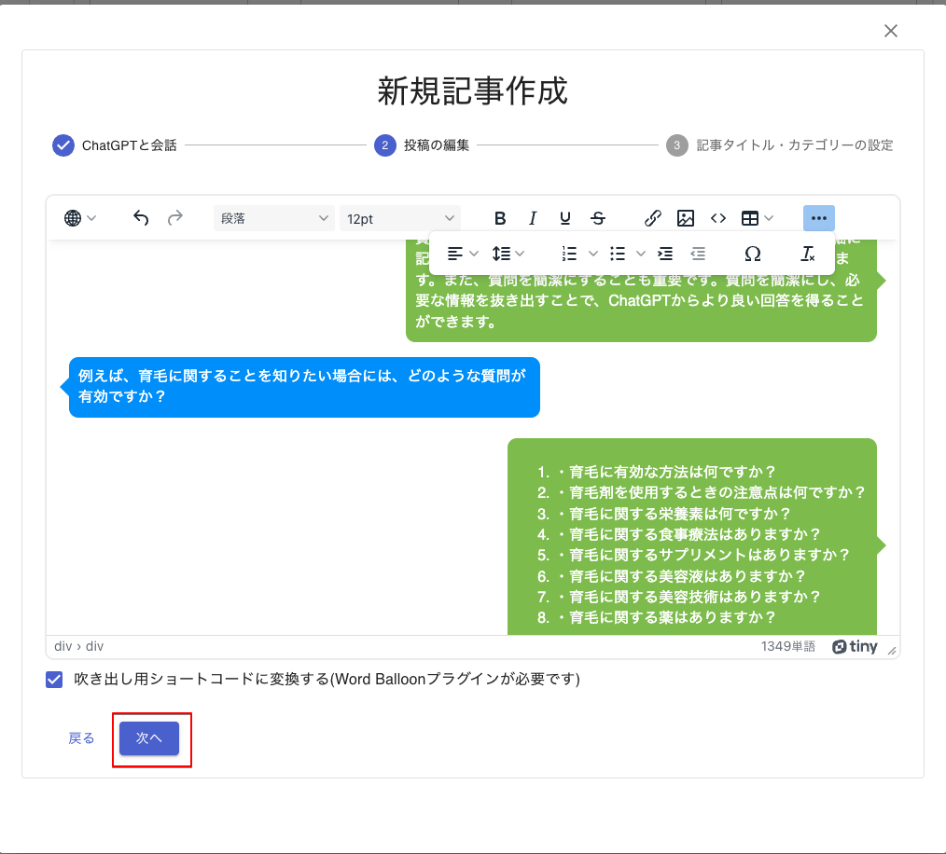Click list item 育毛に関する栄養素は何ですか？
The image size is (946, 854).
[x=680, y=514]
